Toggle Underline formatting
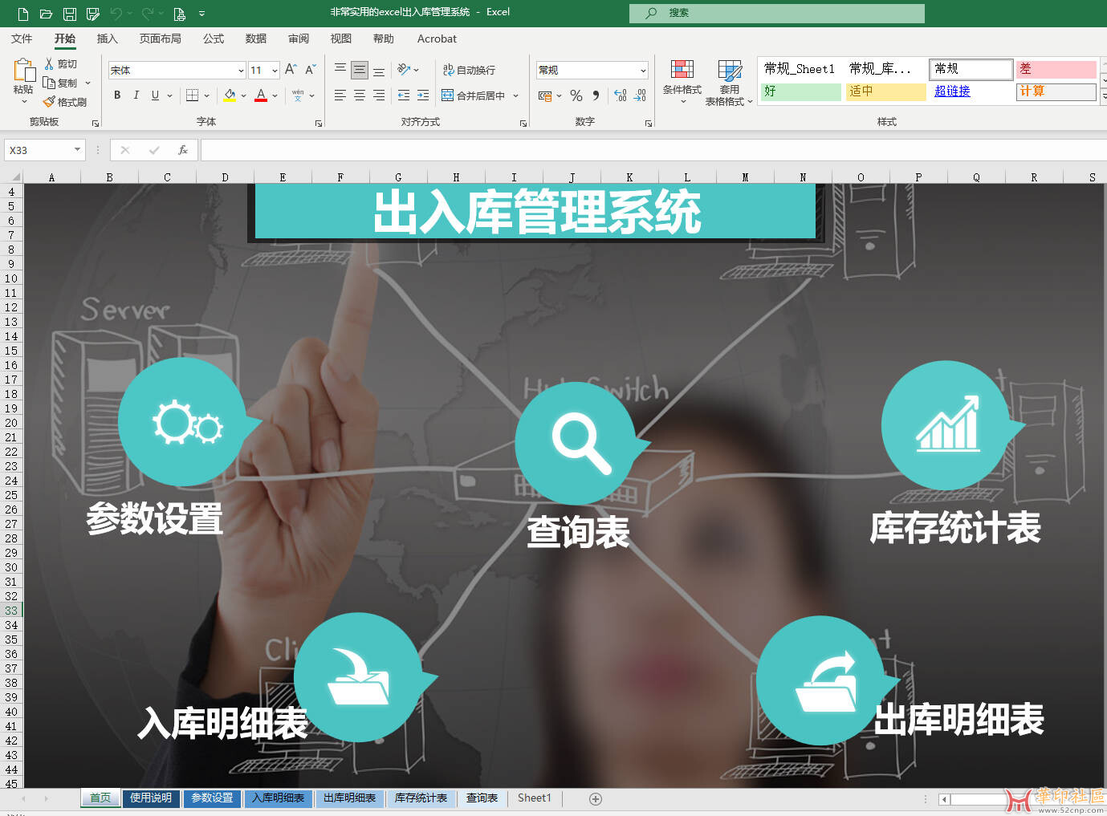The width and height of the screenshot is (1107, 816). pos(155,95)
